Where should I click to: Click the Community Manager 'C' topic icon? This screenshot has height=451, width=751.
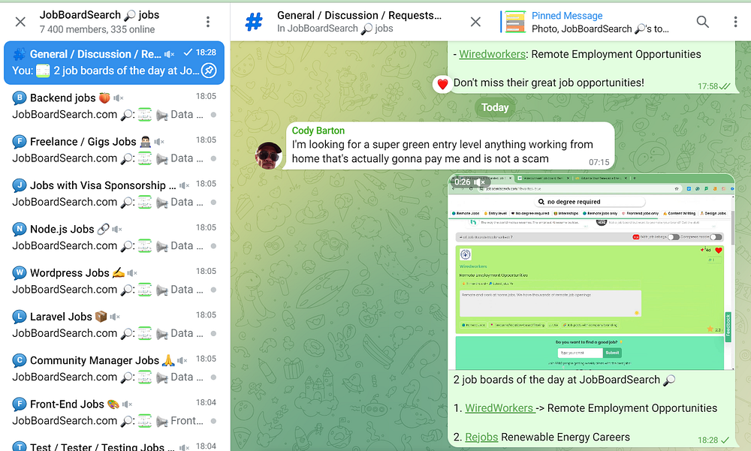tap(20, 360)
